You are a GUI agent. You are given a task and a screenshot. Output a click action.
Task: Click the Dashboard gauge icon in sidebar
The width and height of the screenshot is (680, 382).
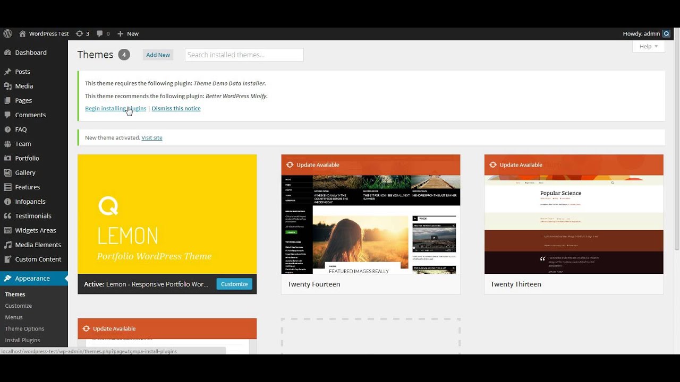pyautogui.click(x=7, y=53)
